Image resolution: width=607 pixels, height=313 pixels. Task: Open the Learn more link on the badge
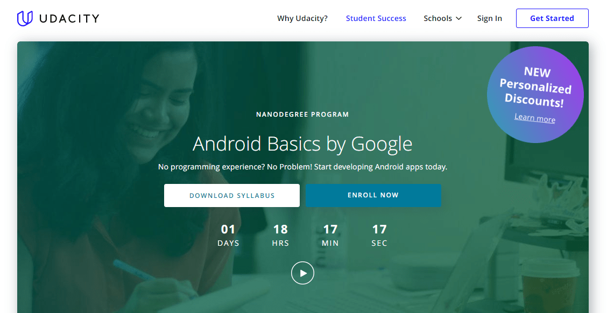tap(534, 118)
